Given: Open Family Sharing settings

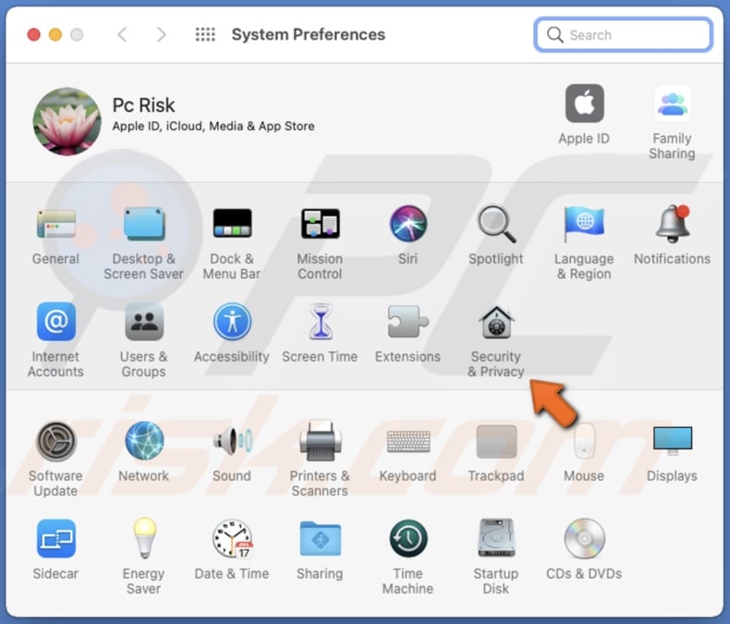Looking at the screenshot, I should (x=672, y=104).
